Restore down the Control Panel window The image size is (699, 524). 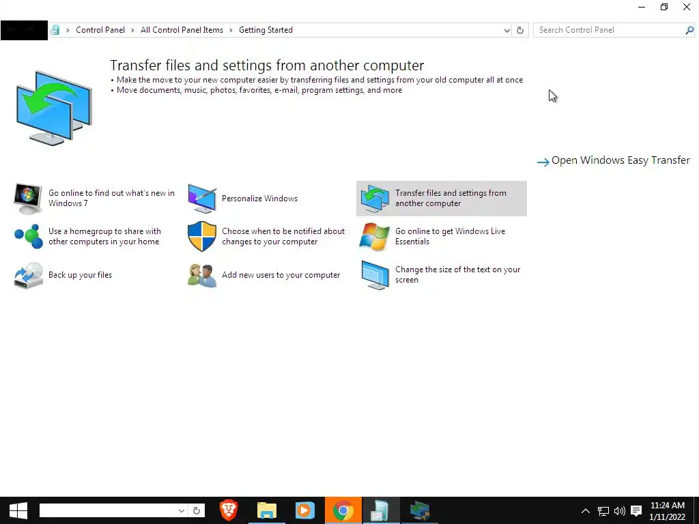click(664, 7)
